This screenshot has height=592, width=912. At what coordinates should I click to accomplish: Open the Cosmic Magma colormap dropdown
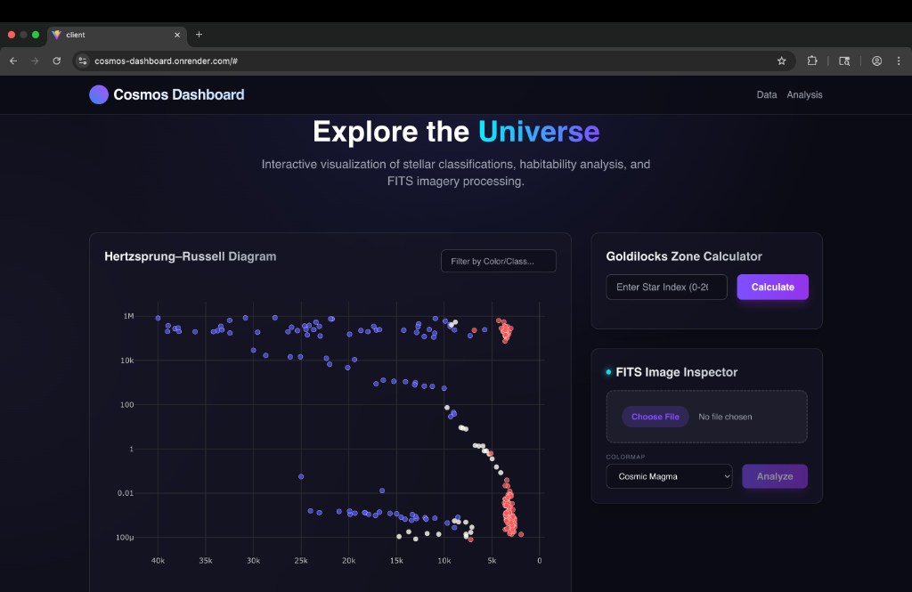coord(669,476)
